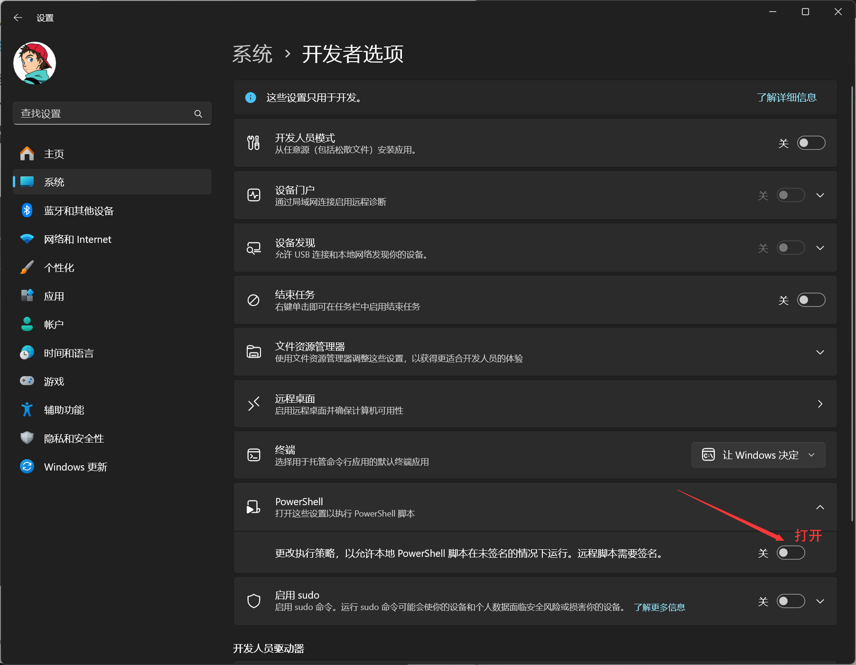Open the 终端 default app dropdown
The image size is (856, 665).
pyautogui.click(x=758, y=455)
